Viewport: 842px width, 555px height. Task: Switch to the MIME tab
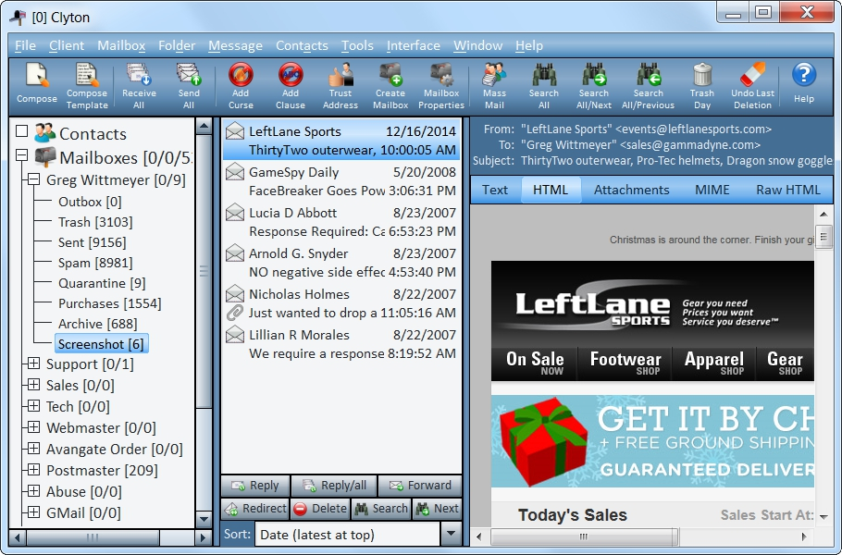click(x=712, y=190)
